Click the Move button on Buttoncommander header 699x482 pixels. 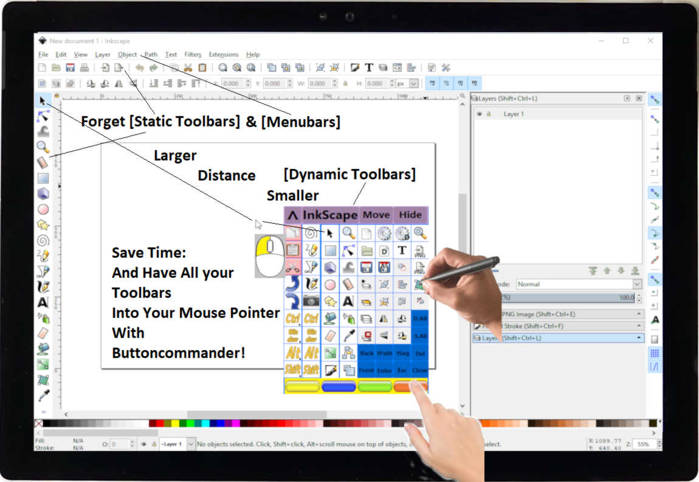click(x=376, y=215)
